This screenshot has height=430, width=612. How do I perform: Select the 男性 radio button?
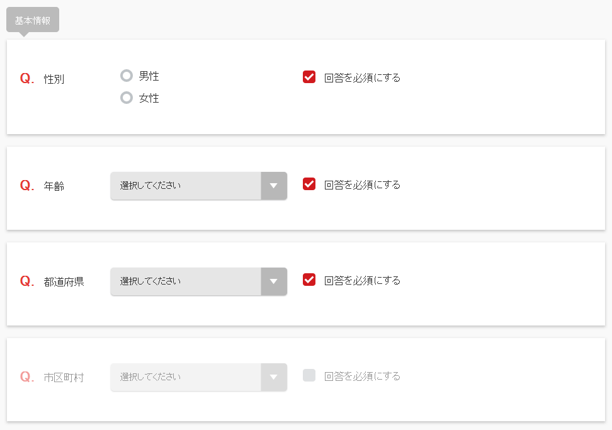click(127, 75)
